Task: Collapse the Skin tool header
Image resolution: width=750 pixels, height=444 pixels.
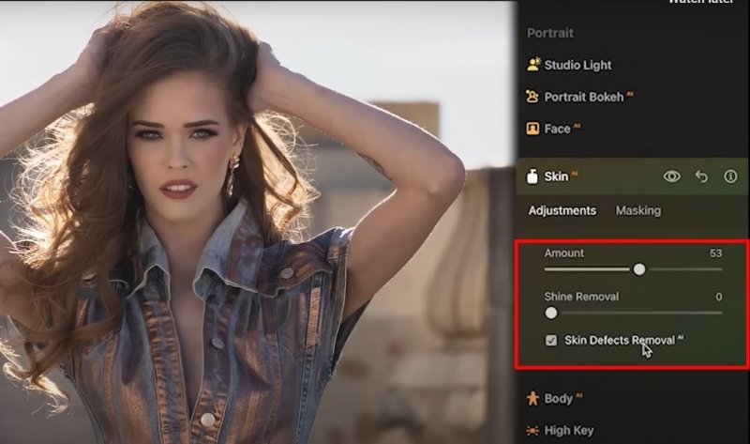Action: pos(632,176)
